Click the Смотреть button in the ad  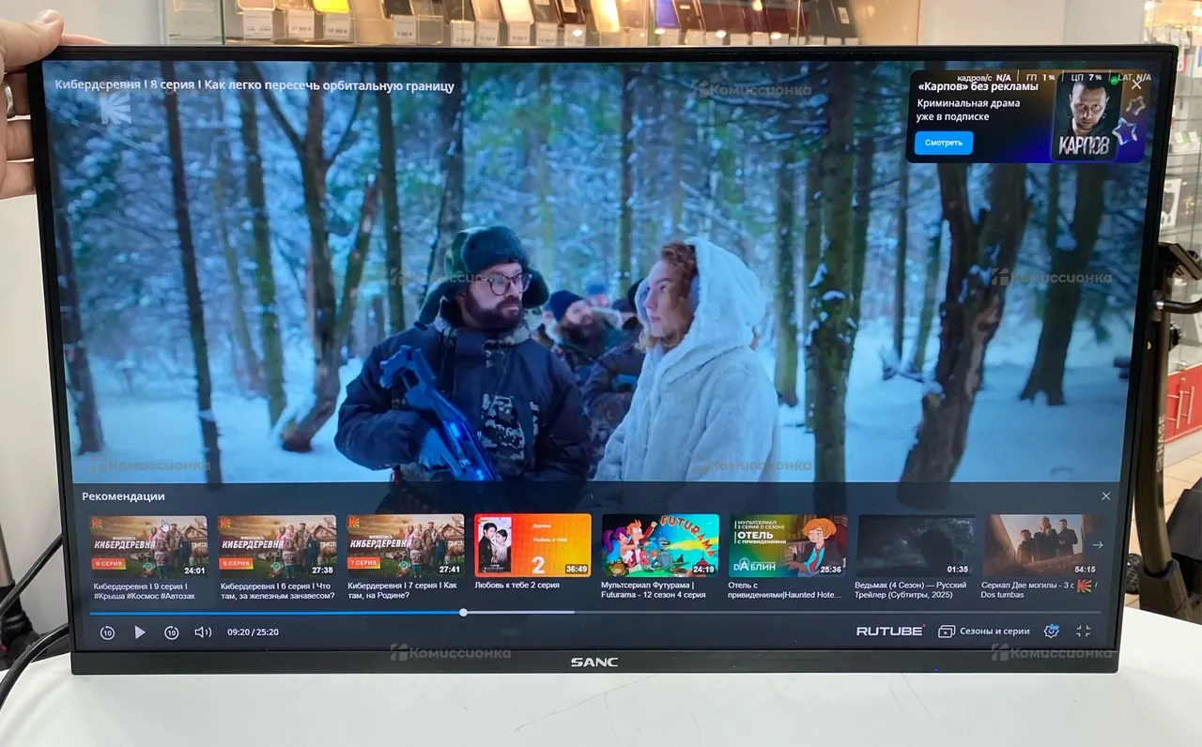[943, 143]
